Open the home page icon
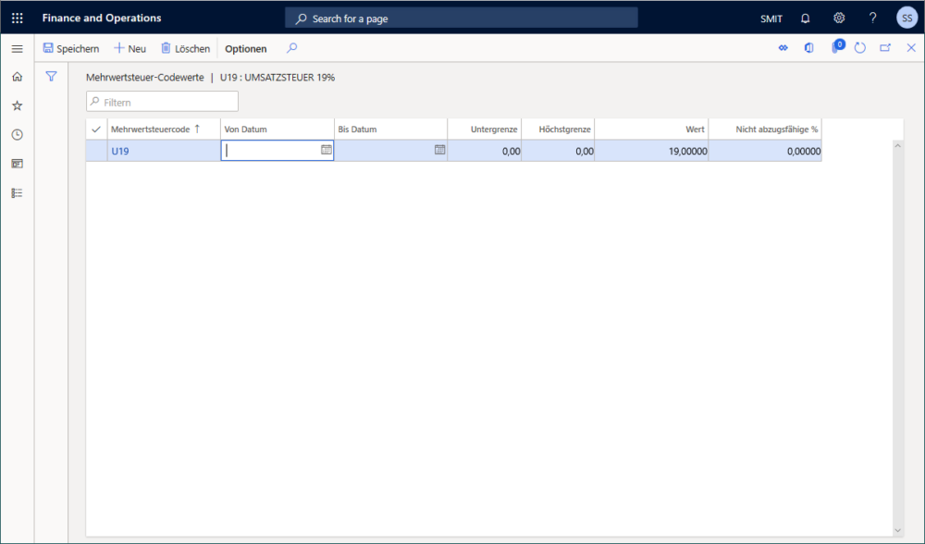925x544 pixels. pos(16,76)
